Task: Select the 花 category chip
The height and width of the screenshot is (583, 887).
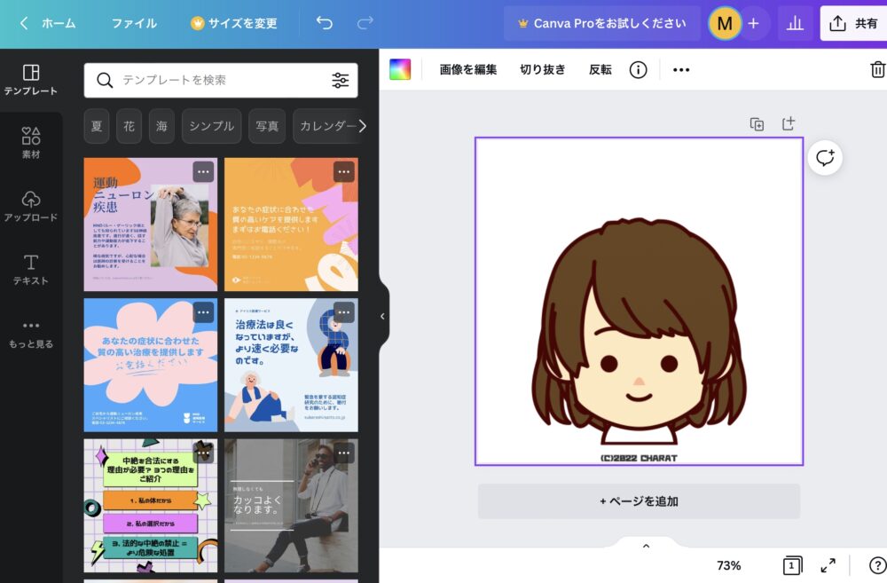Action: (x=129, y=126)
